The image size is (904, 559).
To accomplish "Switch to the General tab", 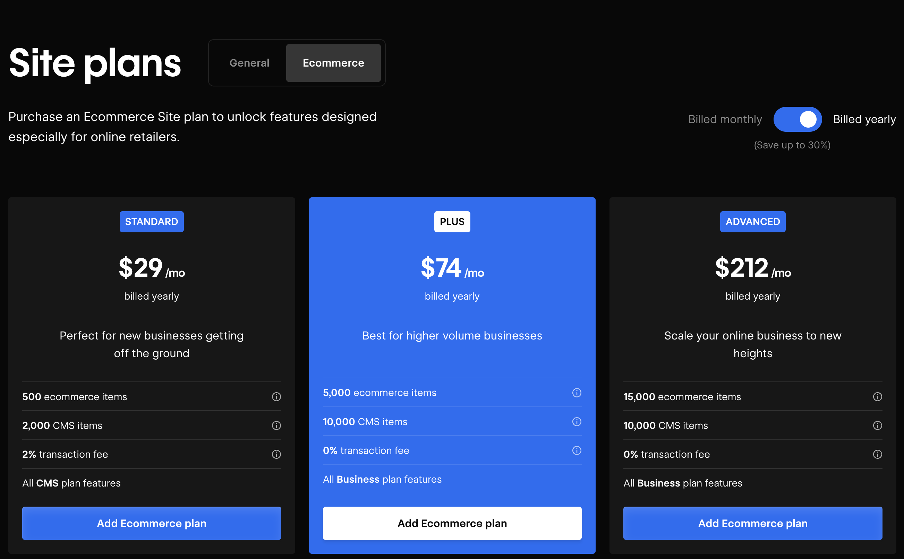I will tap(249, 63).
